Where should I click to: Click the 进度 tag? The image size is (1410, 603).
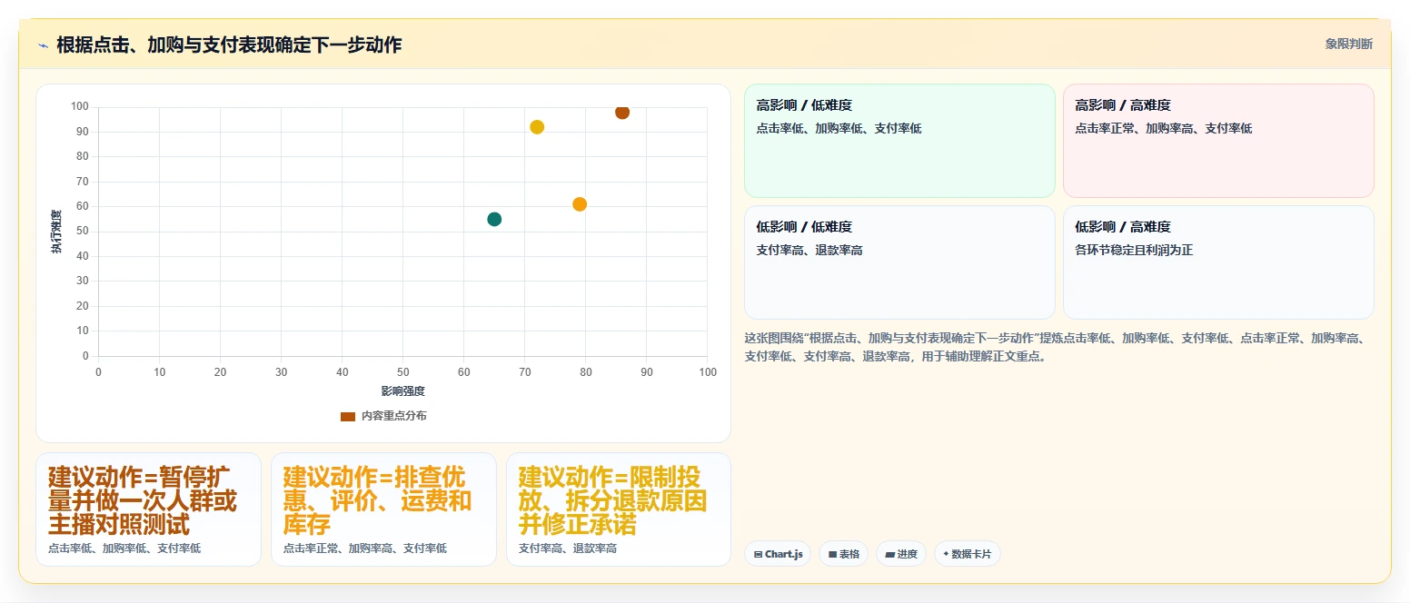click(901, 554)
